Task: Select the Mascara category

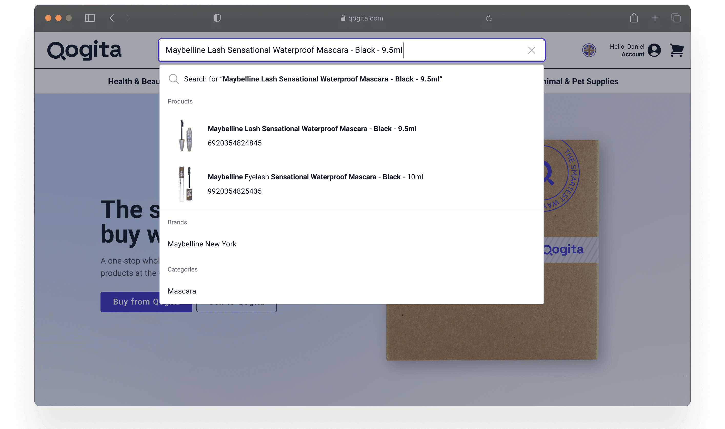Action: click(182, 291)
